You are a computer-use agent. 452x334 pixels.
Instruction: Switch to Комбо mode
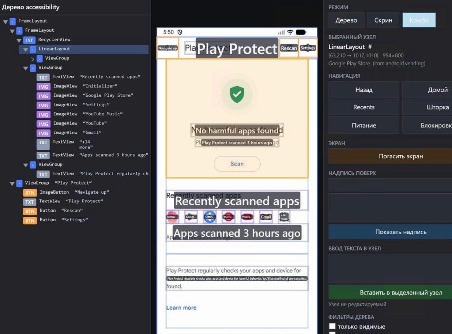coord(419,20)
